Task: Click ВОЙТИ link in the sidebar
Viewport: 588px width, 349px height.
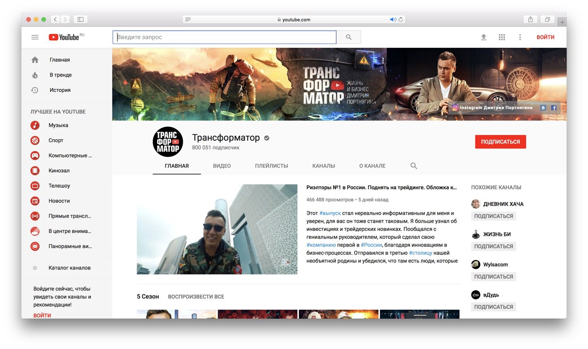Action: click(42, 315)
